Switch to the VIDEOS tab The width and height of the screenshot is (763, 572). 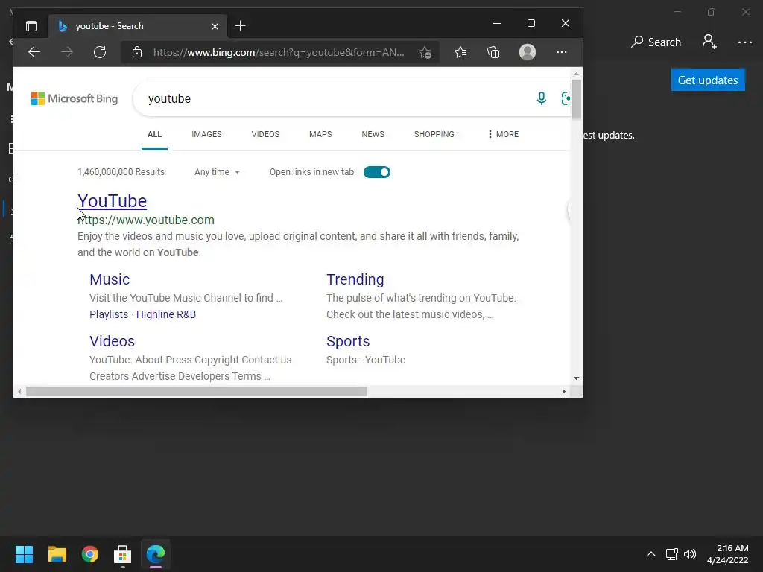point(265,134)
